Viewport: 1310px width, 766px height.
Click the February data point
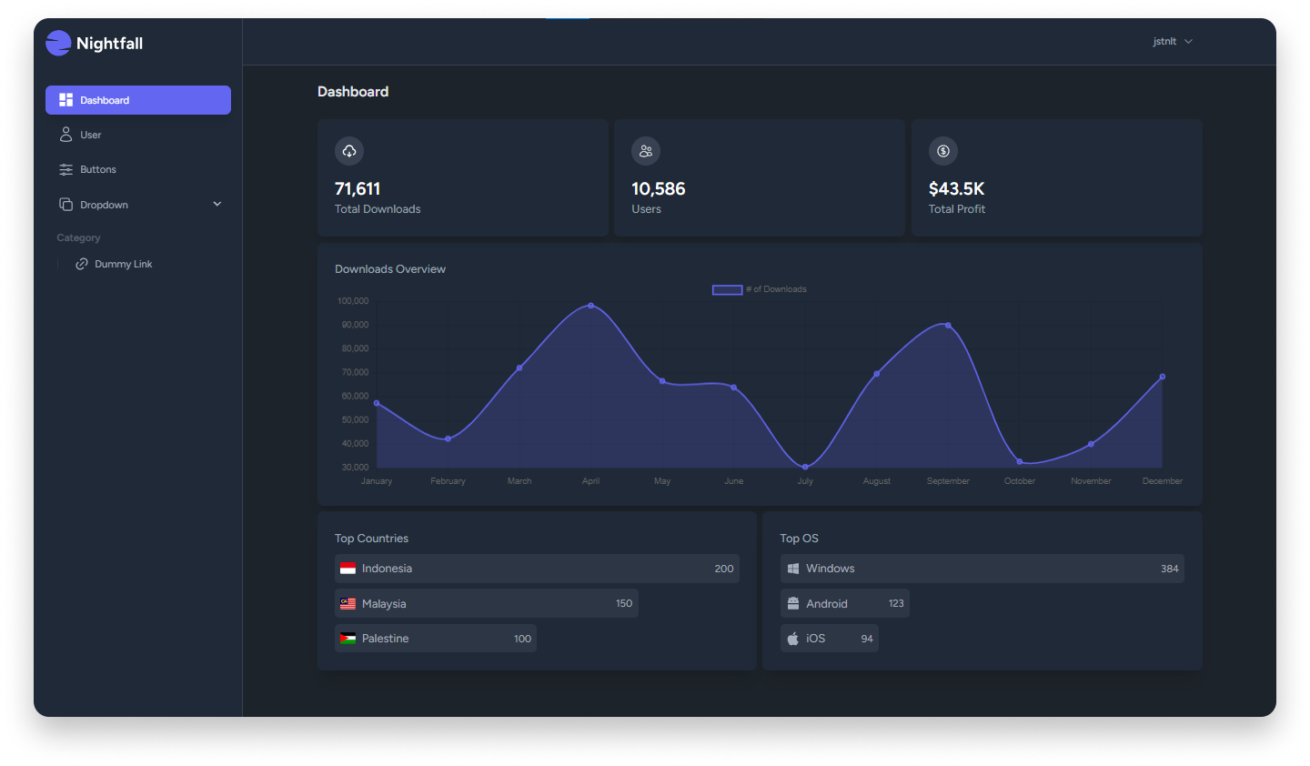[x=448, y=438]
